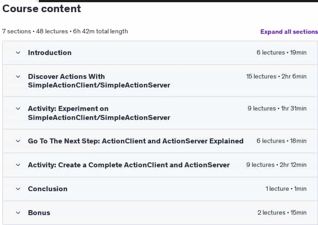
Task: Open Go To The Next Step section title
Action: coord(136,141)
